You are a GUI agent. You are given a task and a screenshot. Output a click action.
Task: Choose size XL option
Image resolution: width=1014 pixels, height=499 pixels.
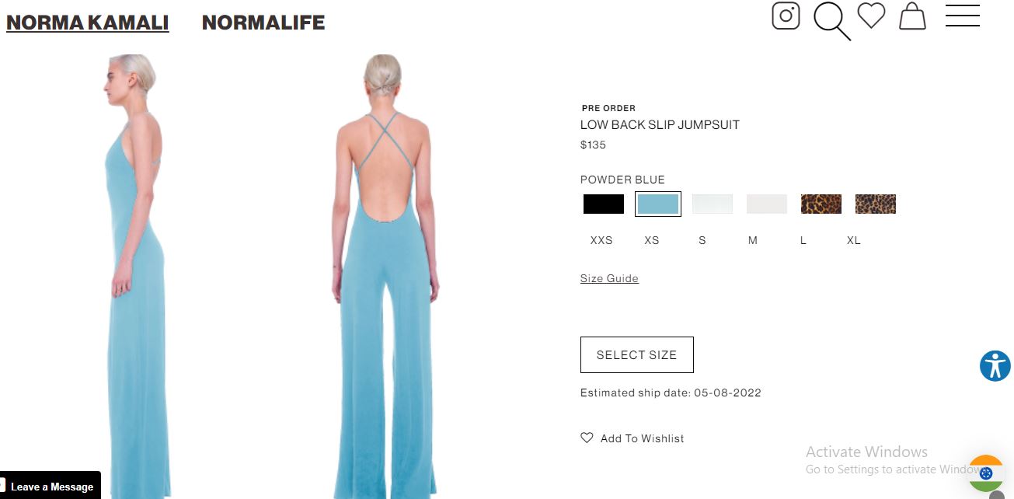(x=854, y=240)
